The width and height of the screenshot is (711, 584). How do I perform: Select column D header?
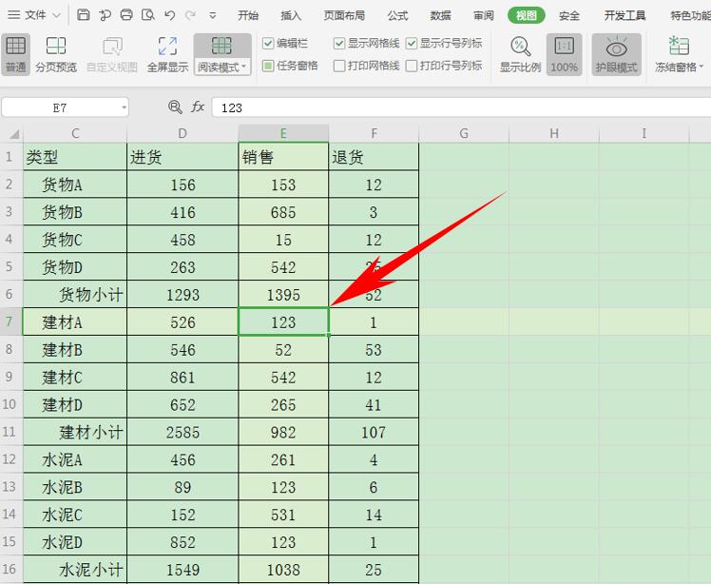pos(183,133)
